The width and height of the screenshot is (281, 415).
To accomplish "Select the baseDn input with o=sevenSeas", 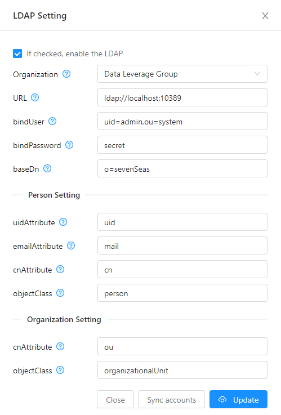I will [x=182, y=168].
